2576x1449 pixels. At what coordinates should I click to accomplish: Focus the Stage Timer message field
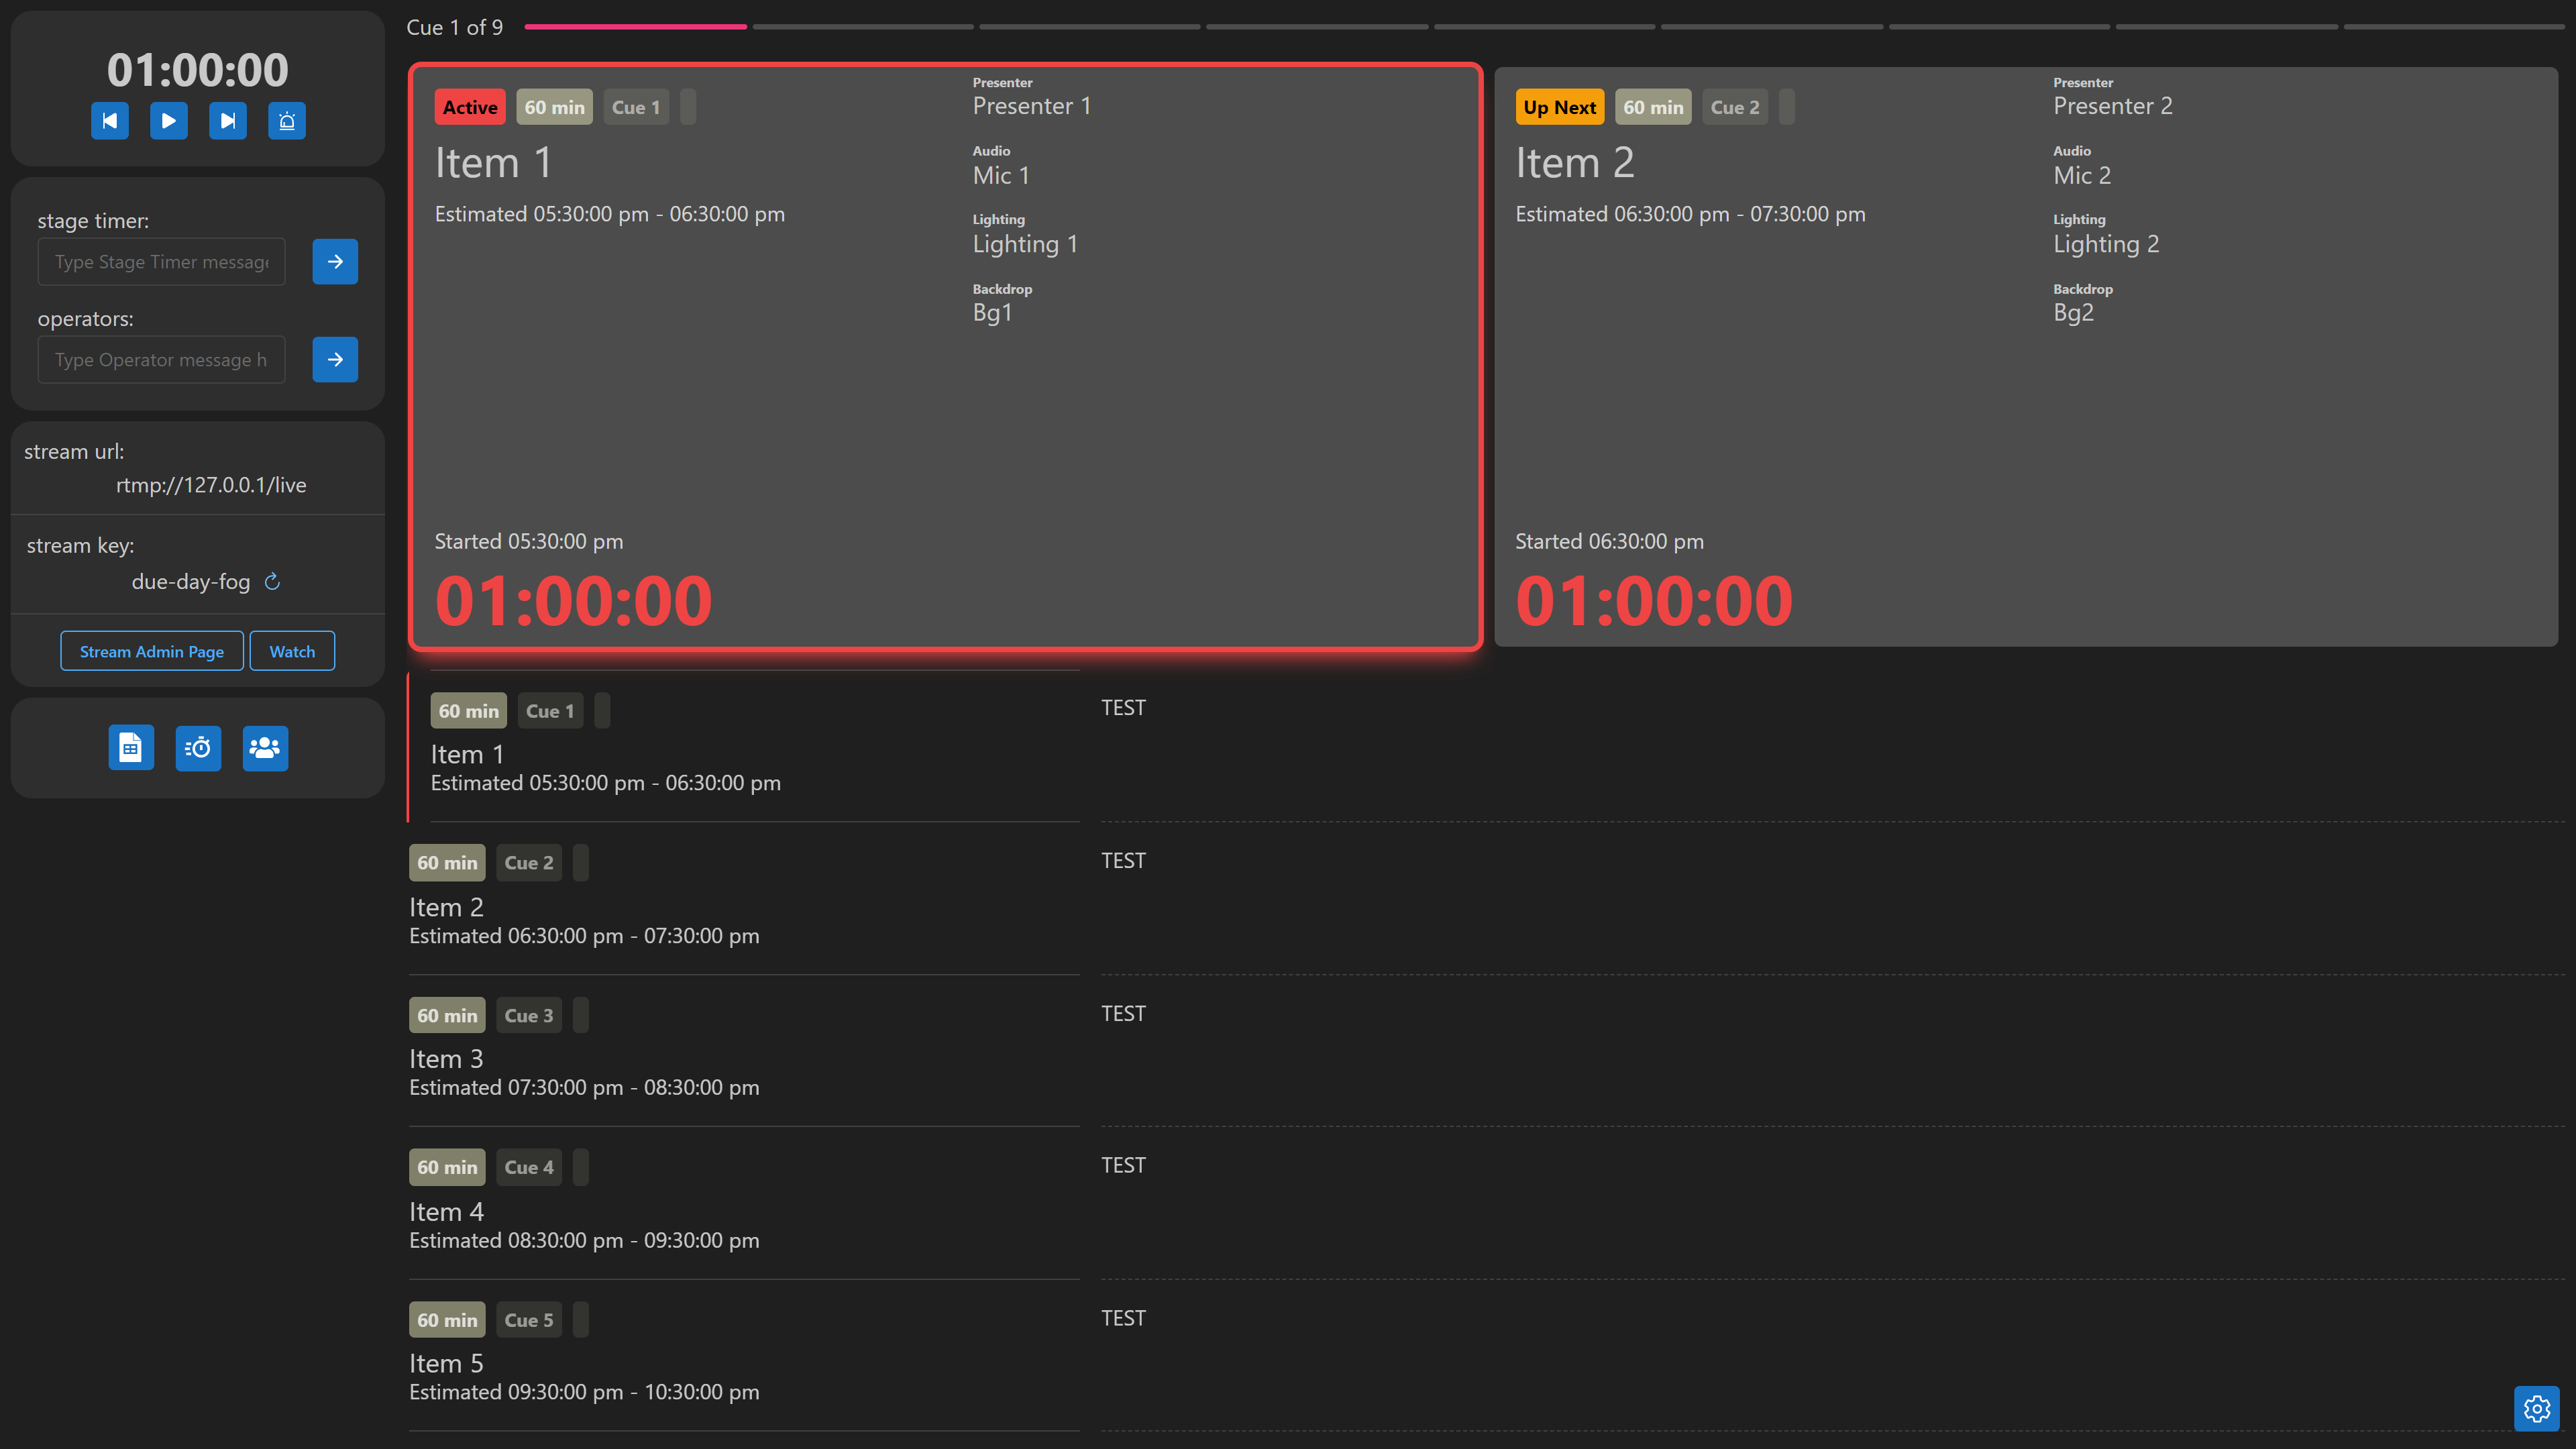tap(161, 262)
